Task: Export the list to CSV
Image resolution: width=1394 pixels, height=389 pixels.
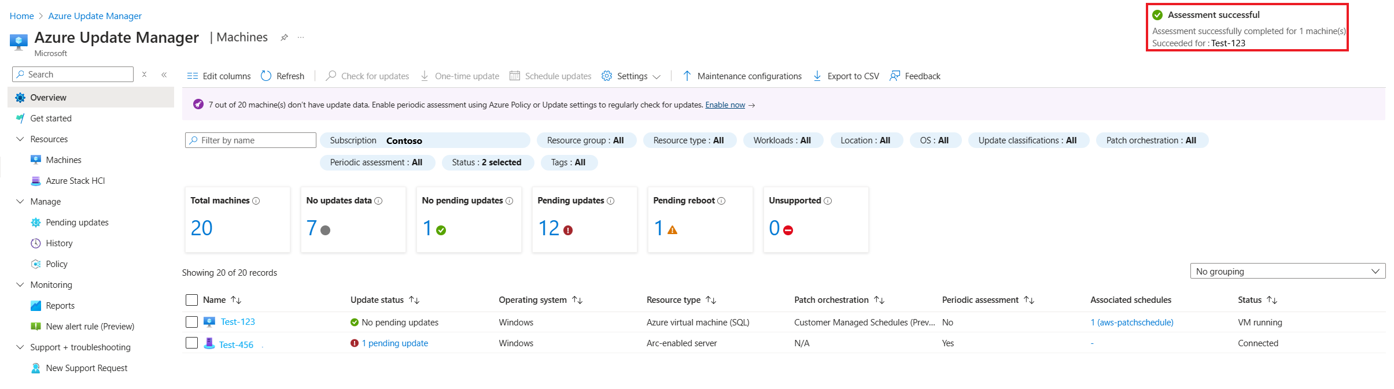Action: pyautogui.click(x=846, y=76)
